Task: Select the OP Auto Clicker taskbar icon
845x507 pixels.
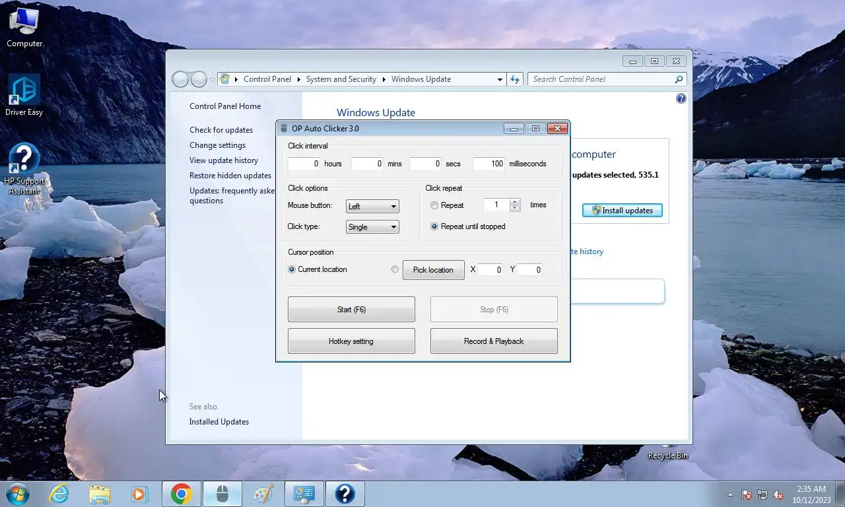Action: pos(222,494)
